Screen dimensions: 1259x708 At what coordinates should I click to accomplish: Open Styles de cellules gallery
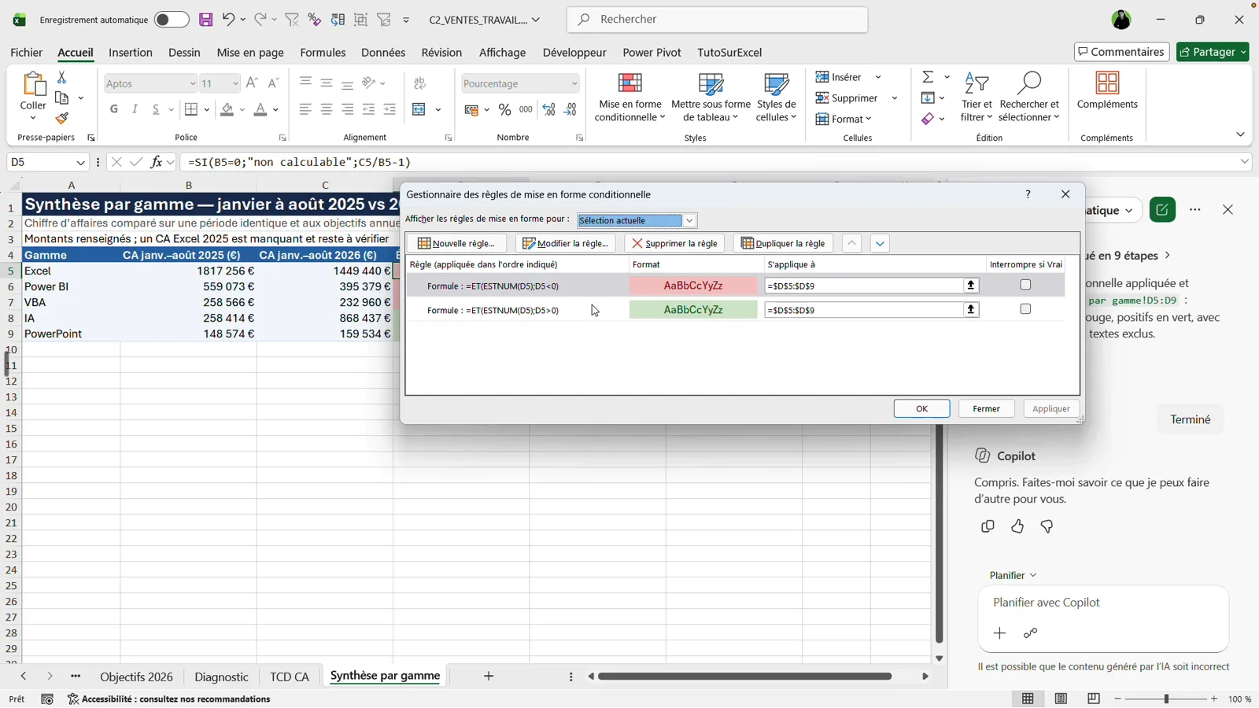tap(776, 98)
